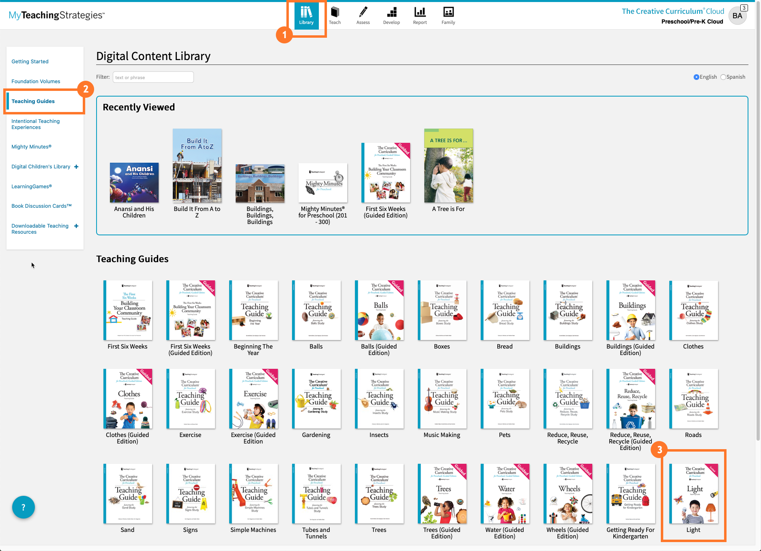761x551 pixels.
Task: Click the Filter text input field
Action: point(153,77)
